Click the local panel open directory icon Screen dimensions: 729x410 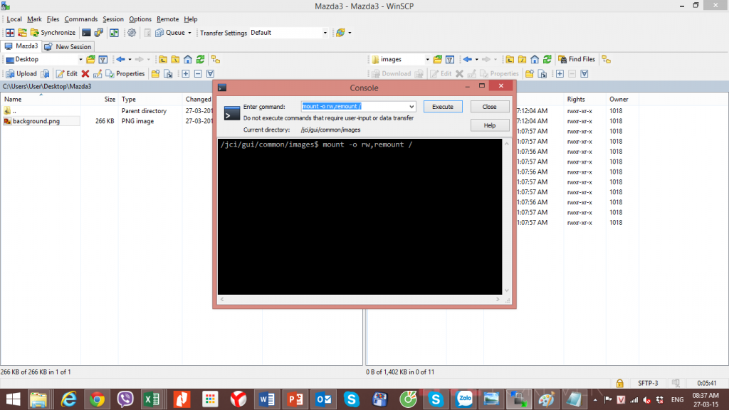point(90,60)
